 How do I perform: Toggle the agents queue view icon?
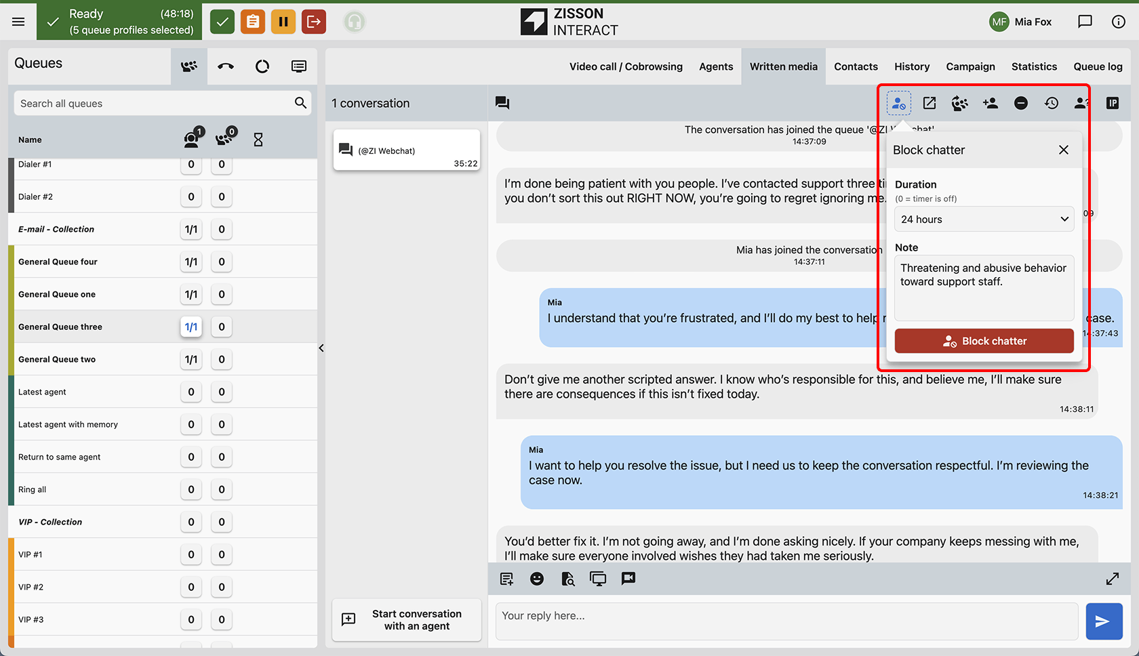(x=189, y=66)
